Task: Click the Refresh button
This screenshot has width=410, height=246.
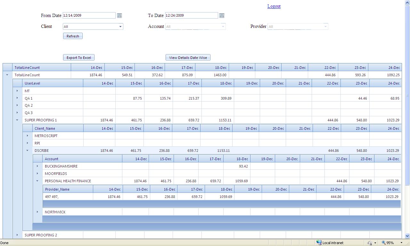Action: (x=73, y=36)
